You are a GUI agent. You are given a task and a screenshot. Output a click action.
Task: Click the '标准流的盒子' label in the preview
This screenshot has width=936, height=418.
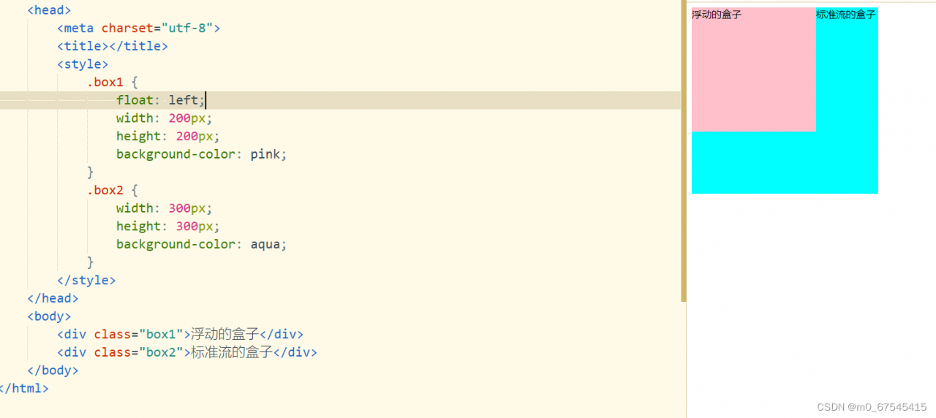pyautogui.click(x=845, y=15)
